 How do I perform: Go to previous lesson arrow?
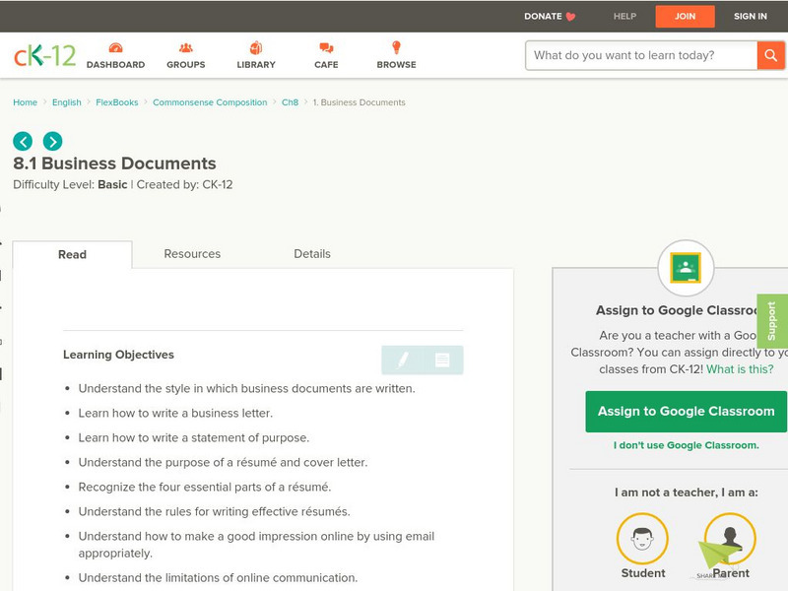[x=23, y=141]
